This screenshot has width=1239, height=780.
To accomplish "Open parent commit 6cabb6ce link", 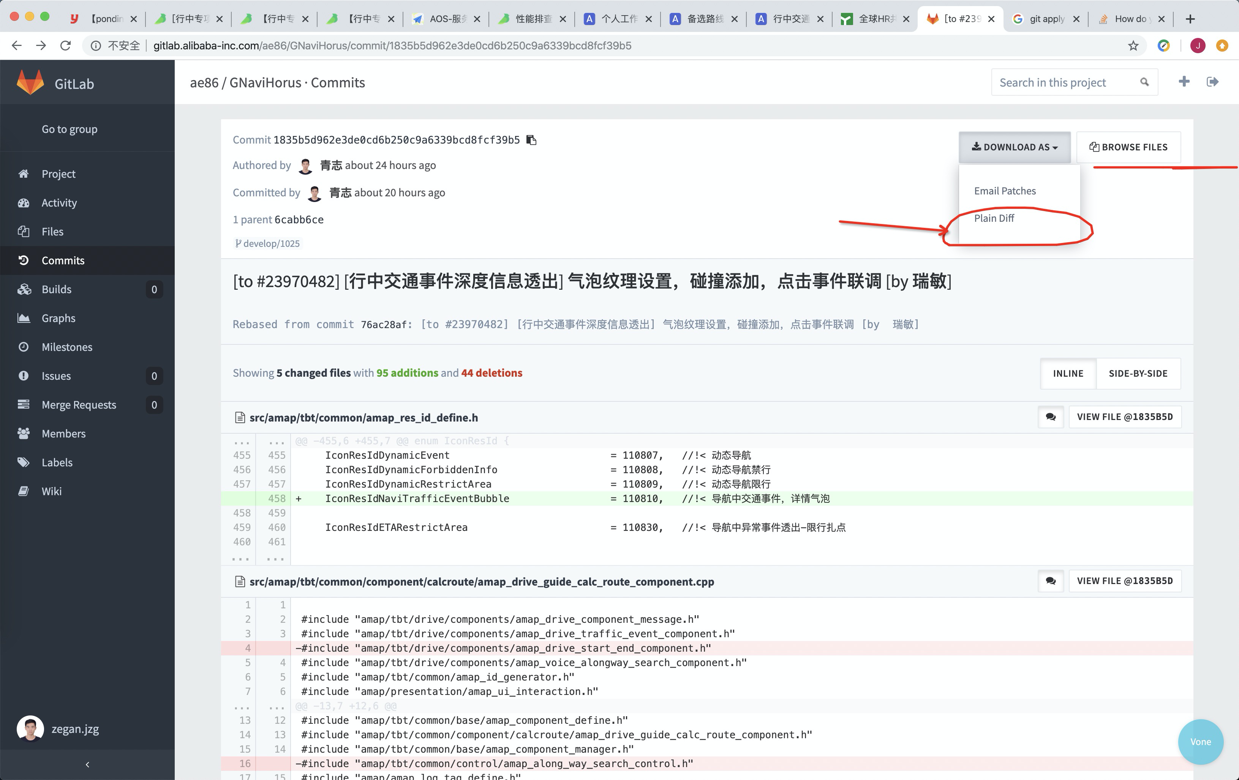I will pyautogui.click(x=299, y=220).
